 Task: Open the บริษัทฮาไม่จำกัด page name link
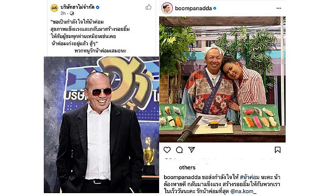pyautogui.click(x=77, y=7)
